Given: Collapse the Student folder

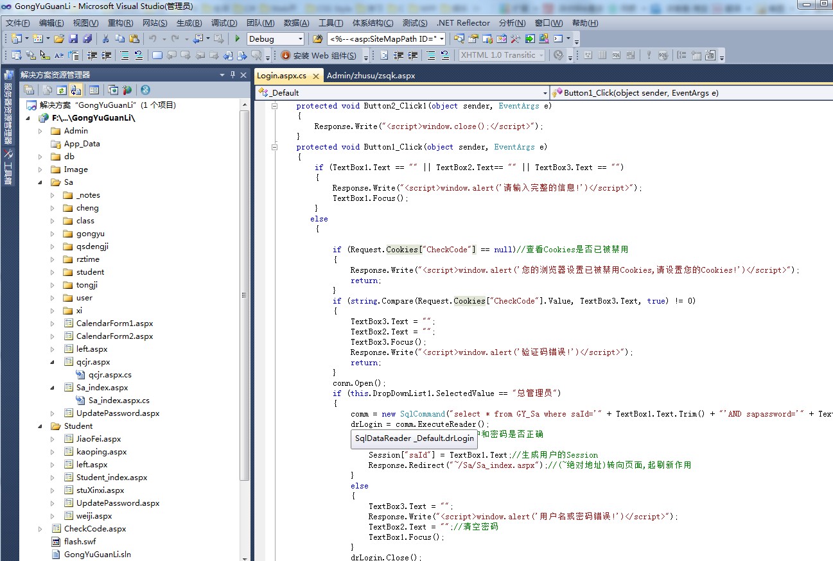Looking at the screenshot, I should [x=40, y=426].
